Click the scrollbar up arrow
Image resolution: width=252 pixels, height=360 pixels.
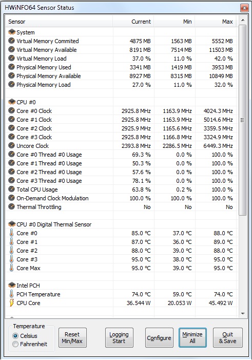tap(243, 20)
